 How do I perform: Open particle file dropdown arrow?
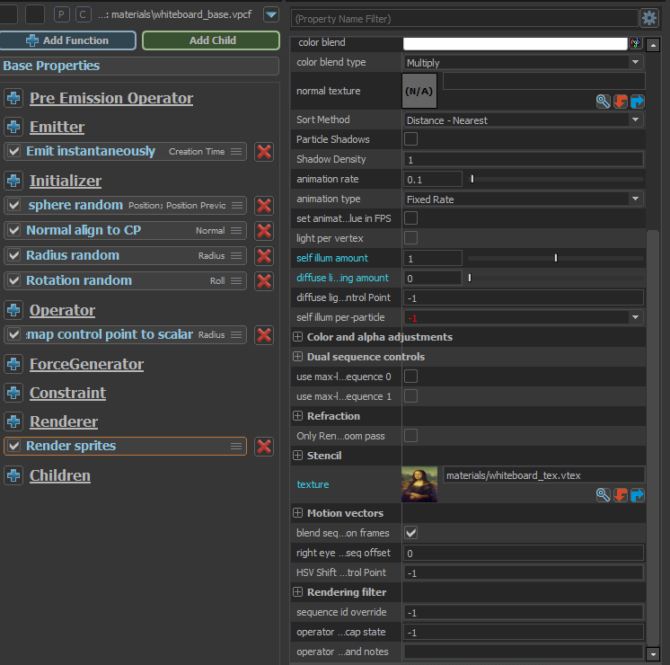[x=271, y=14]
